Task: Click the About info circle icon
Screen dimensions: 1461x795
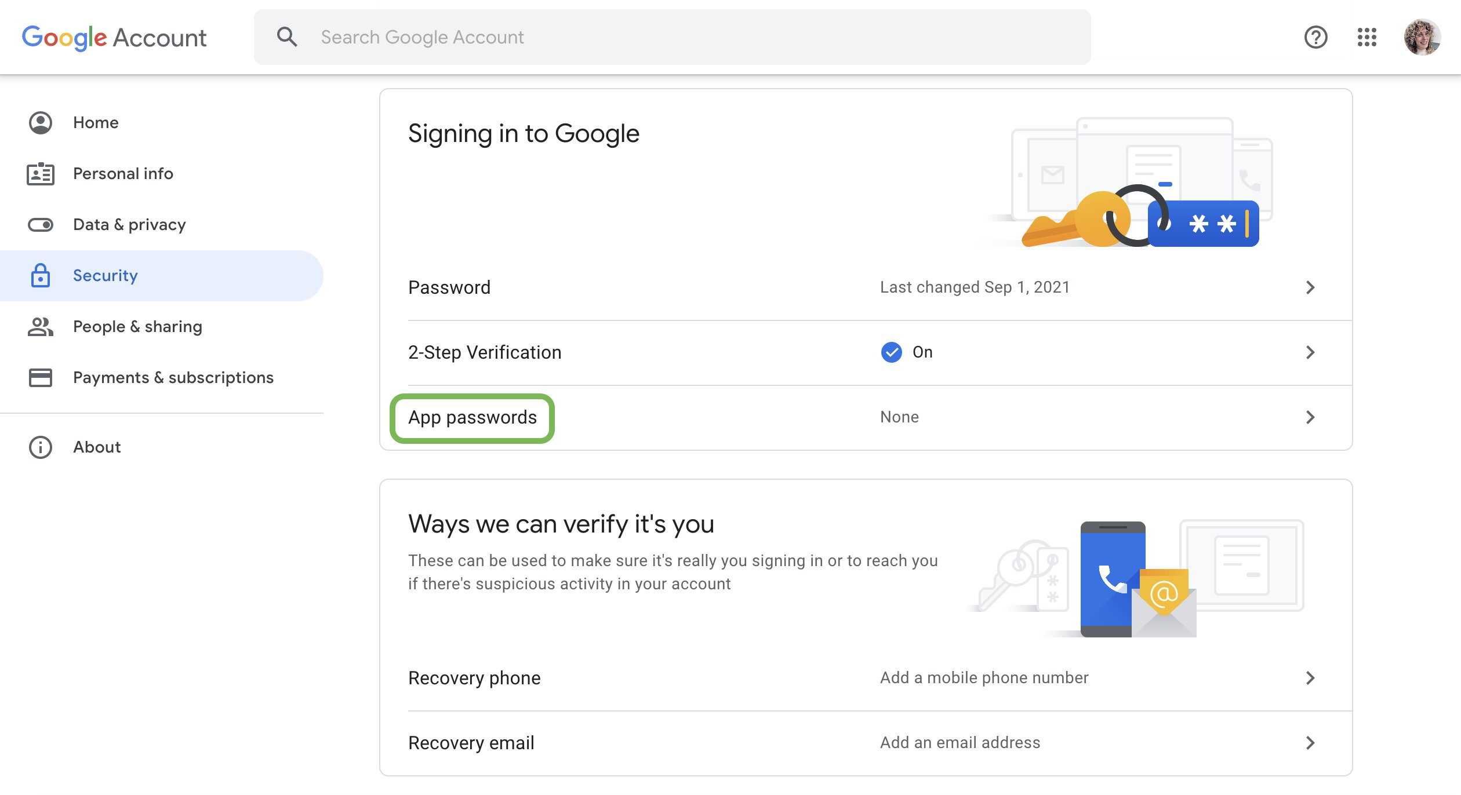Action: click(x=41, y=447)
